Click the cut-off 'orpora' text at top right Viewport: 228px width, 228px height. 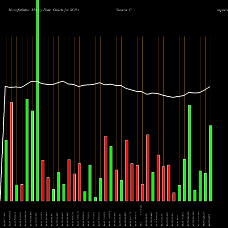tap(223, 10)
